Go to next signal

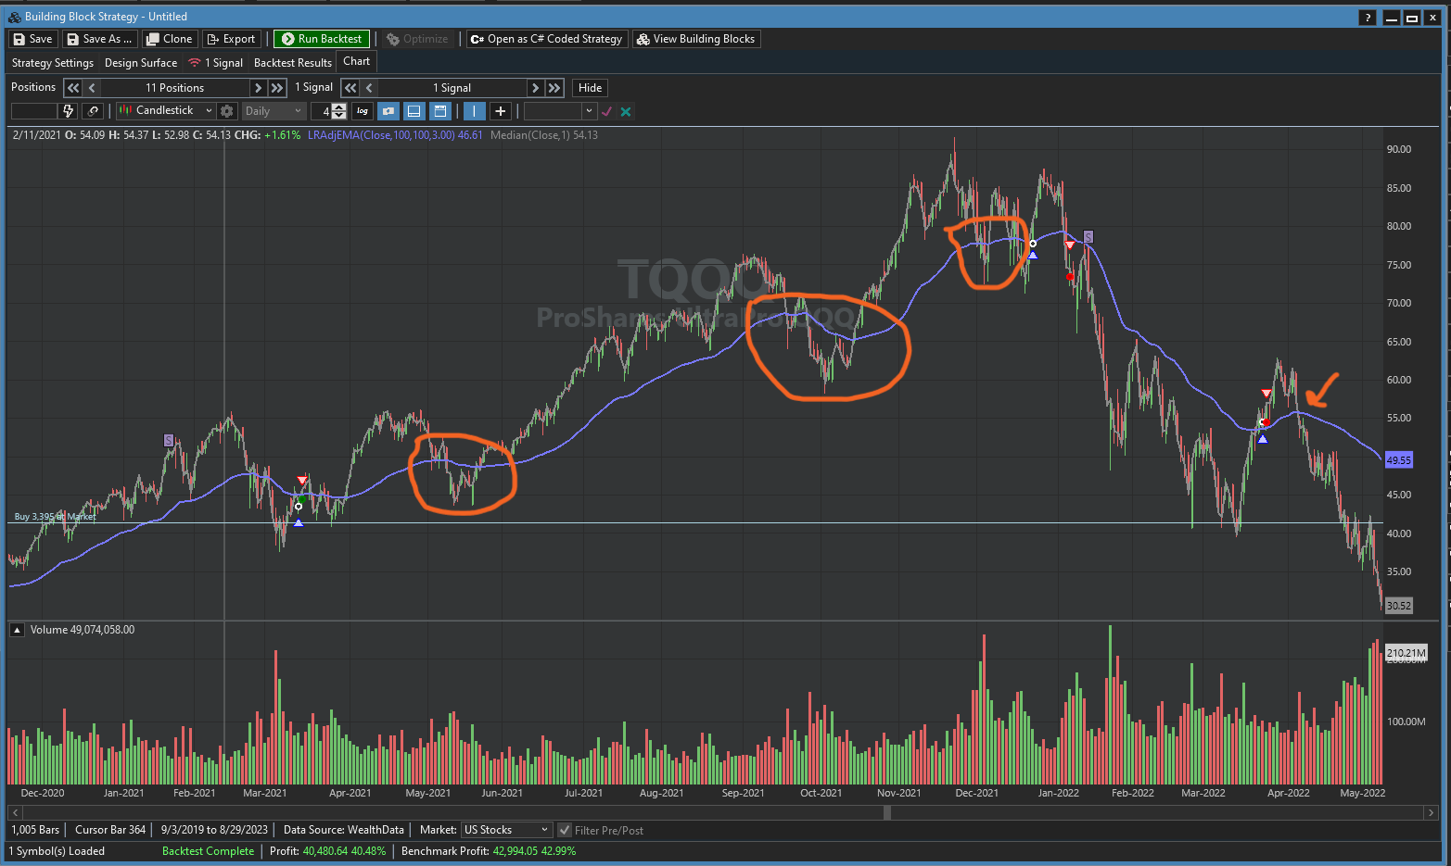[x=535, y=88]
